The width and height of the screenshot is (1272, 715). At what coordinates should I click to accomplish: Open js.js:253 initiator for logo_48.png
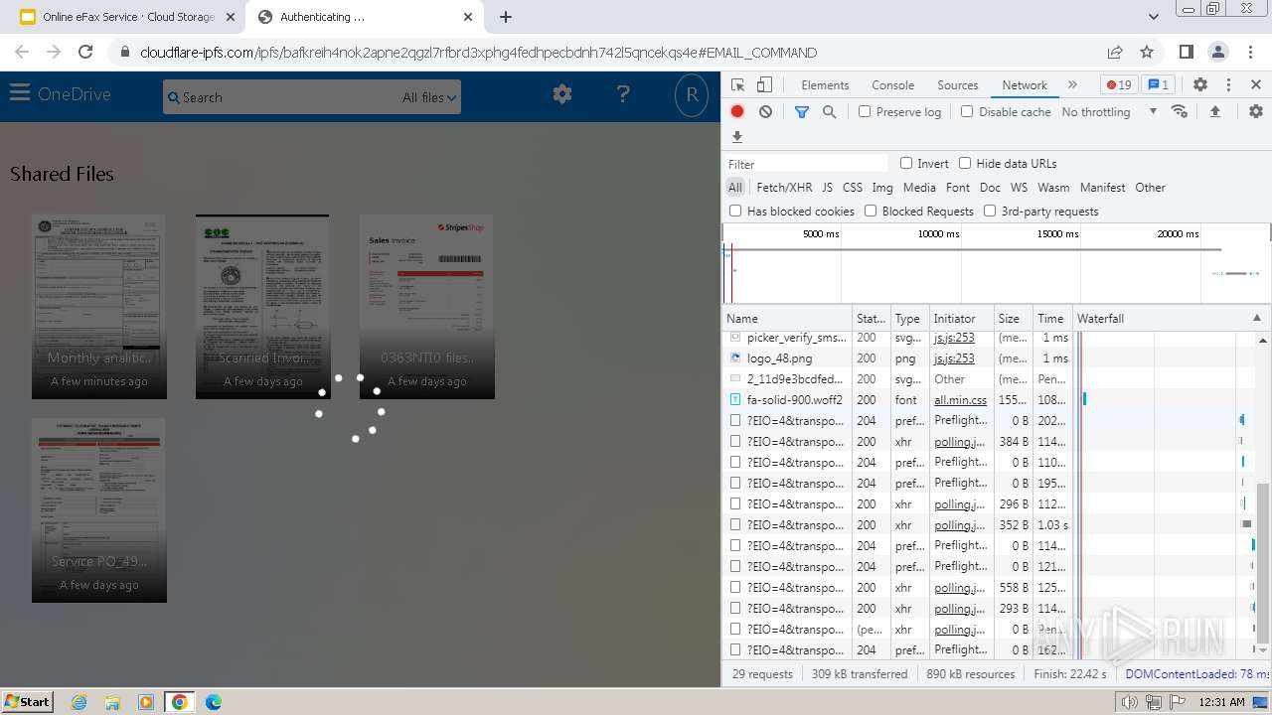(x=954, y=358)
